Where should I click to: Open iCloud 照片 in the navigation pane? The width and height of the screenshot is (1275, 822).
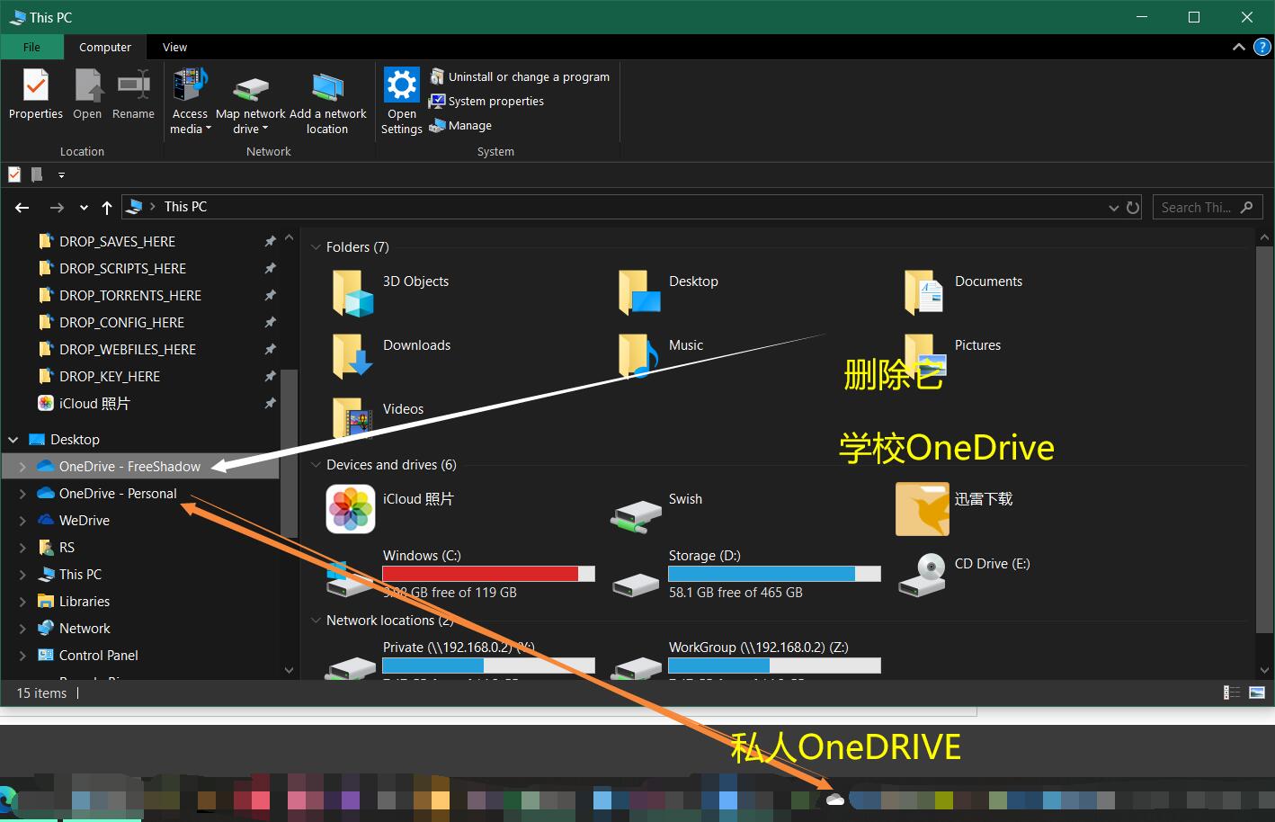pyautogui.click(x=94, y=403)
